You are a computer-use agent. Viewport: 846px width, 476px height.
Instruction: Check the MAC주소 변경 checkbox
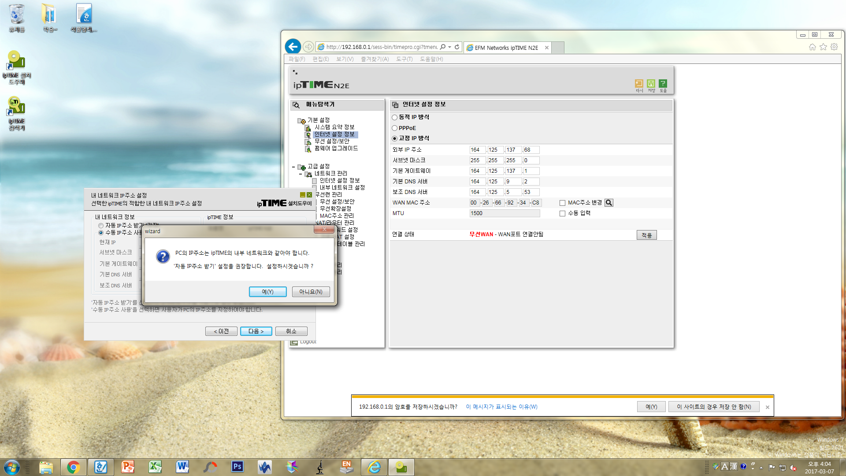tap(562, 203)
